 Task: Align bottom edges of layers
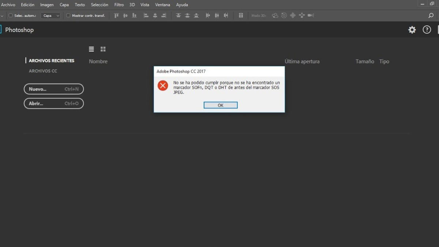pyautogui.click(x=134, y=15)
